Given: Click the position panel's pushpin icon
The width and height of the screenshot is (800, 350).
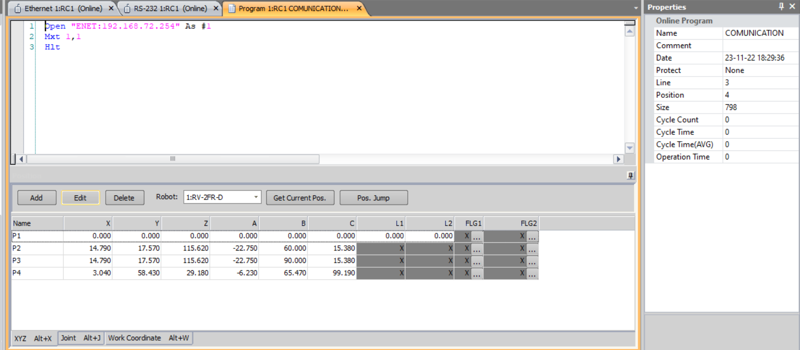Looking at the screenshot, I should pyautogui.click(x=631, y=176).
